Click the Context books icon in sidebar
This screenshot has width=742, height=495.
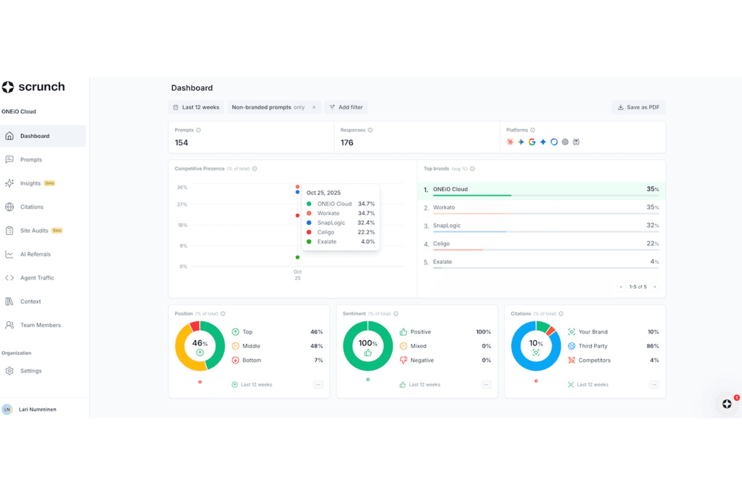coord(10,301)
